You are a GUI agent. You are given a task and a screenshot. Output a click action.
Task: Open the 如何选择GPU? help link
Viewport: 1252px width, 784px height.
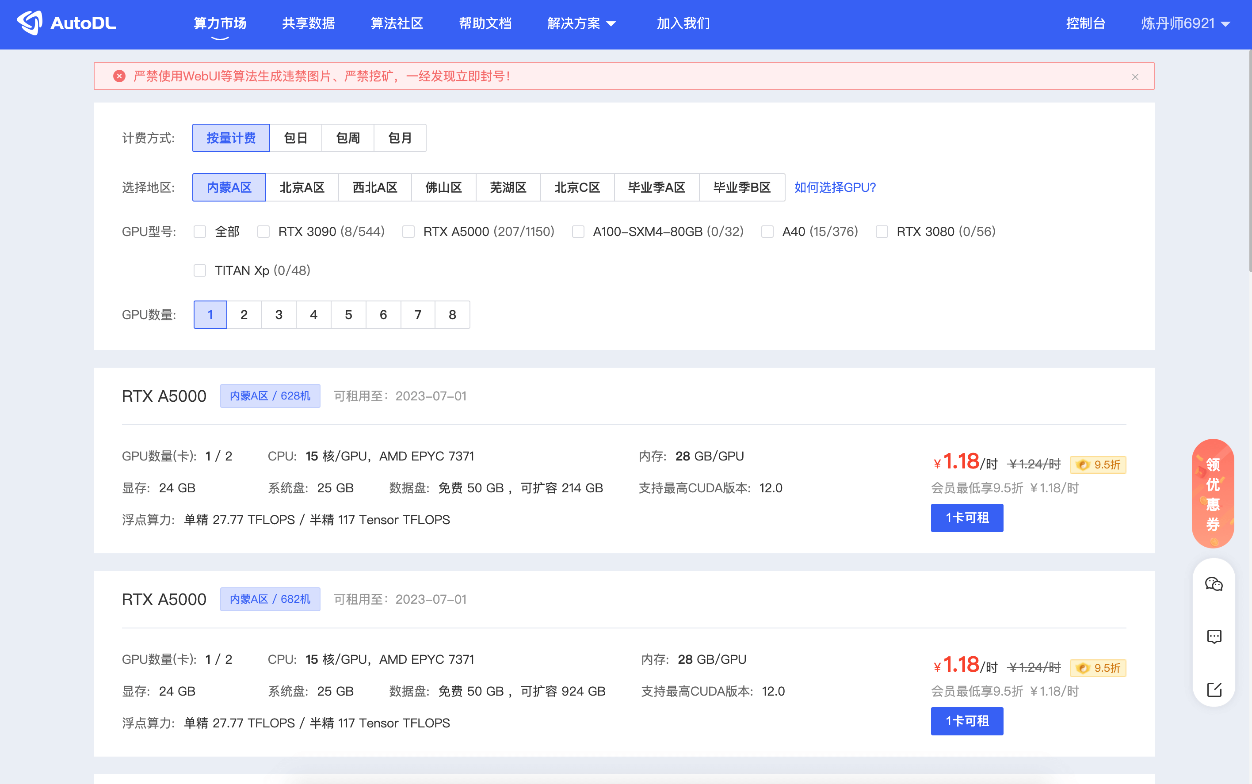pyautogui.click(x=835, y=187)
